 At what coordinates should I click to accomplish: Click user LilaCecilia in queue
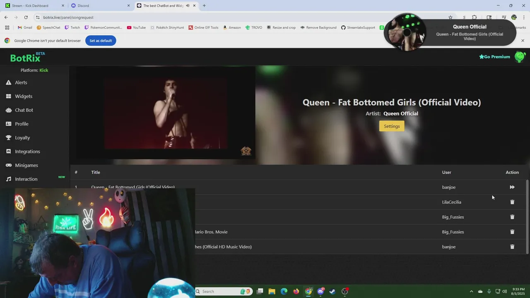pos(452,202)
